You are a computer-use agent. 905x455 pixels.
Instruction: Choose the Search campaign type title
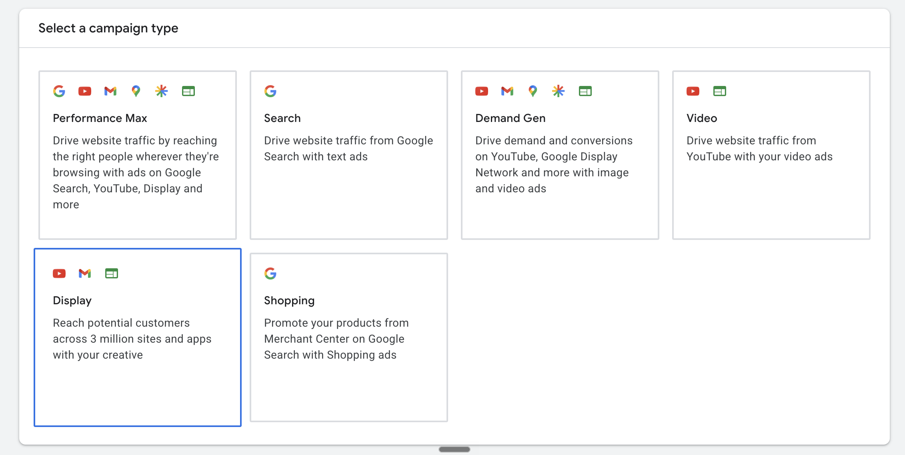(282, 118)
